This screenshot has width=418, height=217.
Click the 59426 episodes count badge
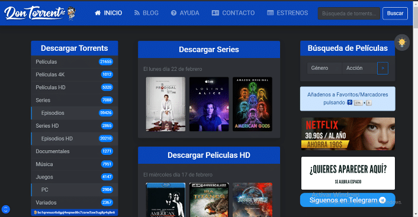[x=106, y=113]
